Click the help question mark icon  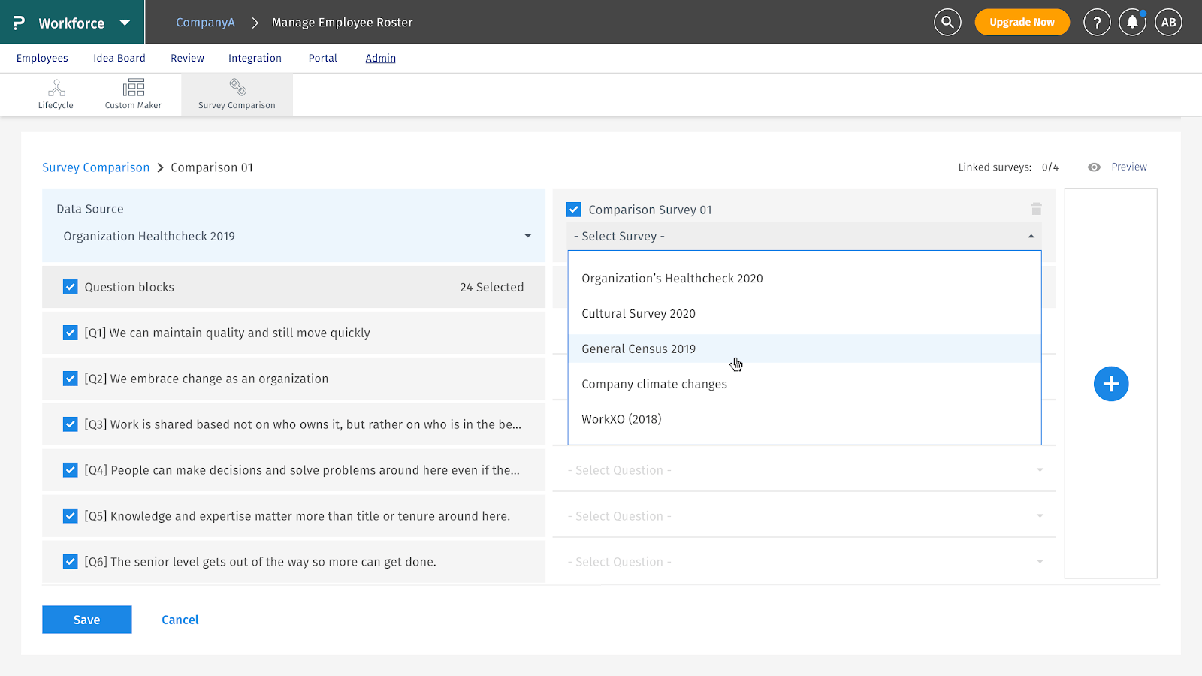(x=1097, y=23)
